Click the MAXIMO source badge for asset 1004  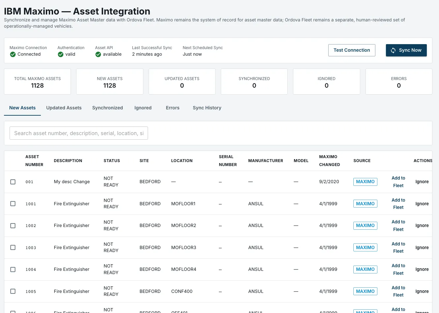365,270
